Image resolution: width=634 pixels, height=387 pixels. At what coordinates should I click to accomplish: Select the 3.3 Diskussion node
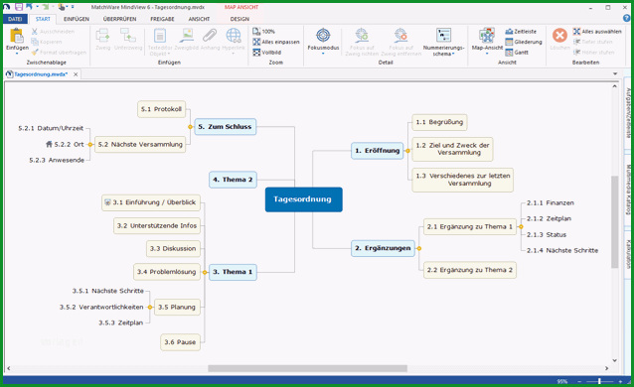(173, 249)
